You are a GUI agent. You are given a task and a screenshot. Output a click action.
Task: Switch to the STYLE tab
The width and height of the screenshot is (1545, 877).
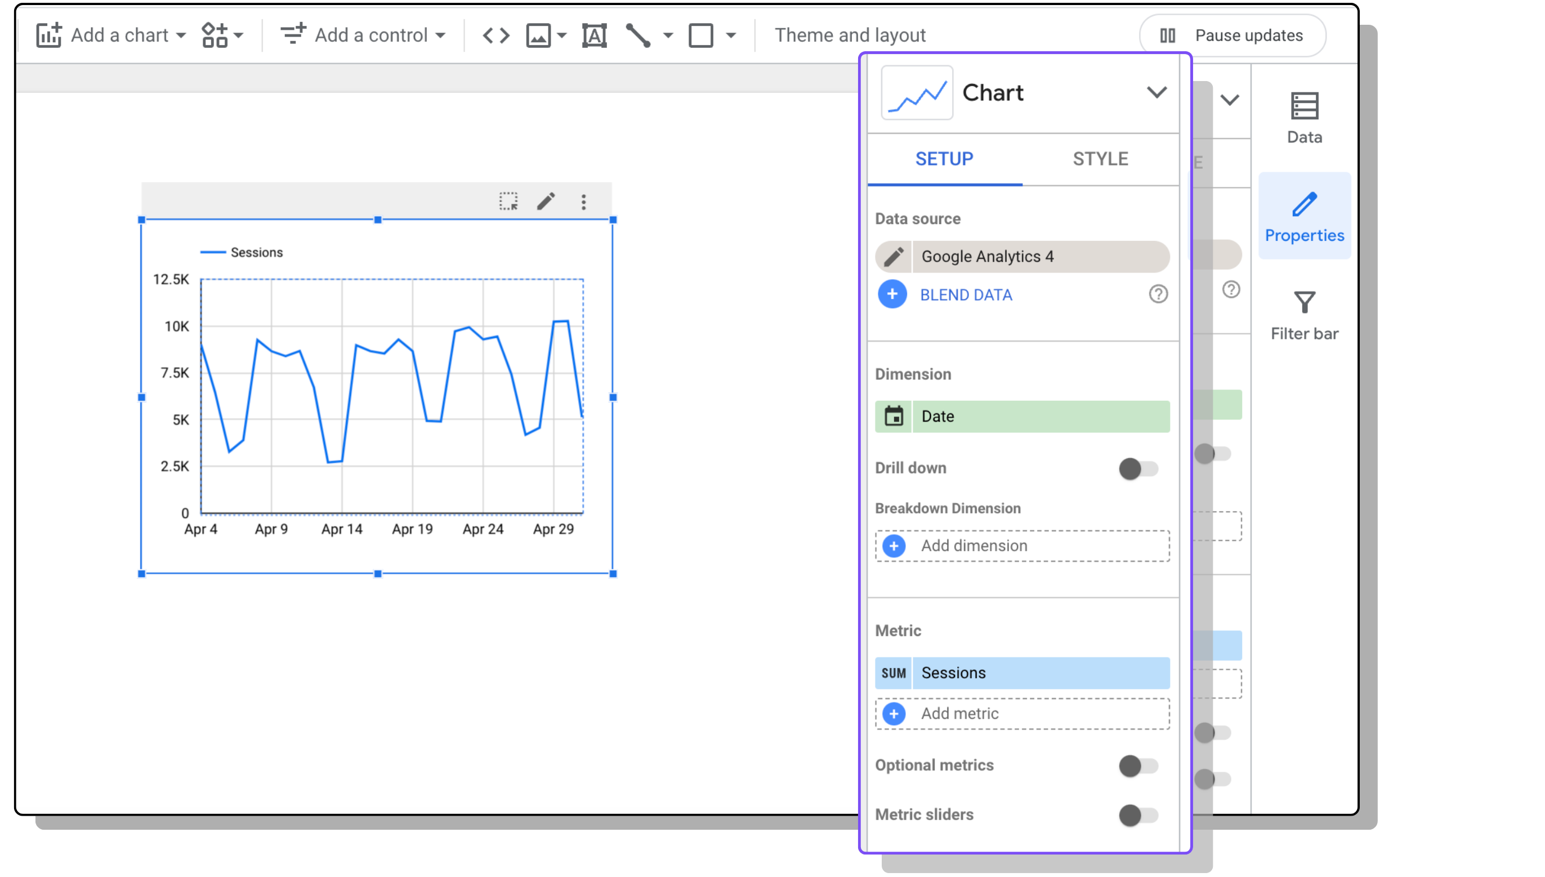pyautogui.click(x=1100, y=159)
